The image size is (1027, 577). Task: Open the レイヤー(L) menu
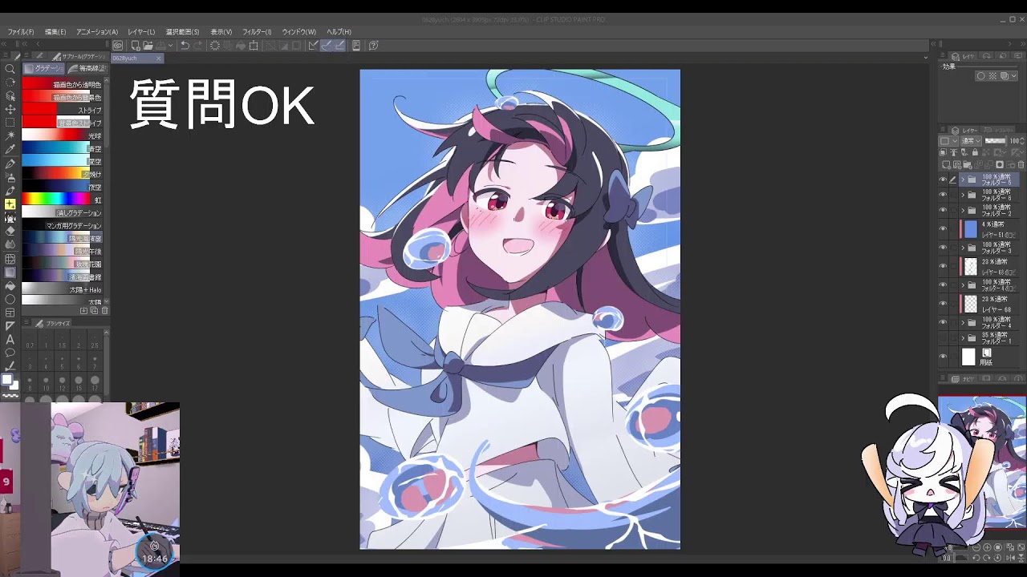141,32
